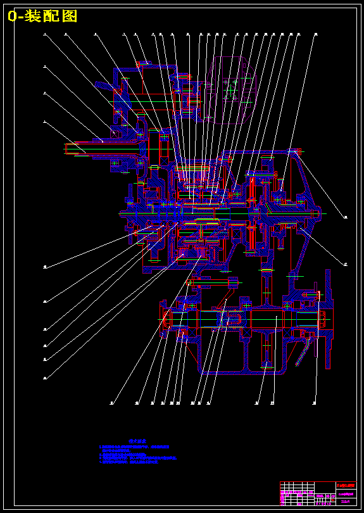The width and height of the screenshot is (364, 513).
Task: Click the red text cell in title block
Action: 346,486
